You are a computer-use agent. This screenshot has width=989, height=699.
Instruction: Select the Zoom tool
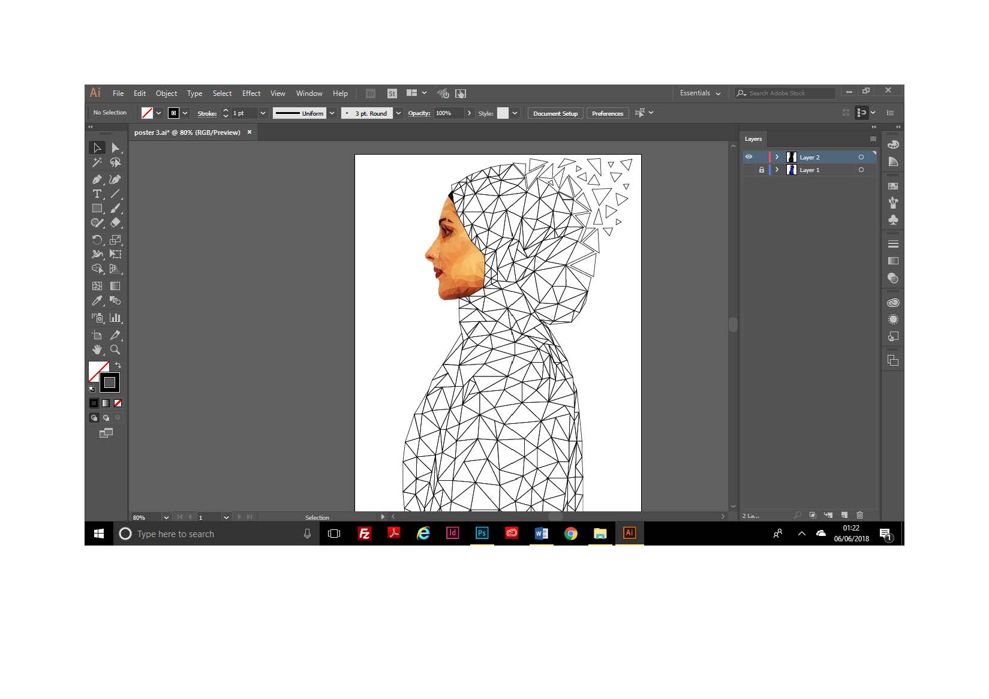coord(115,349)
